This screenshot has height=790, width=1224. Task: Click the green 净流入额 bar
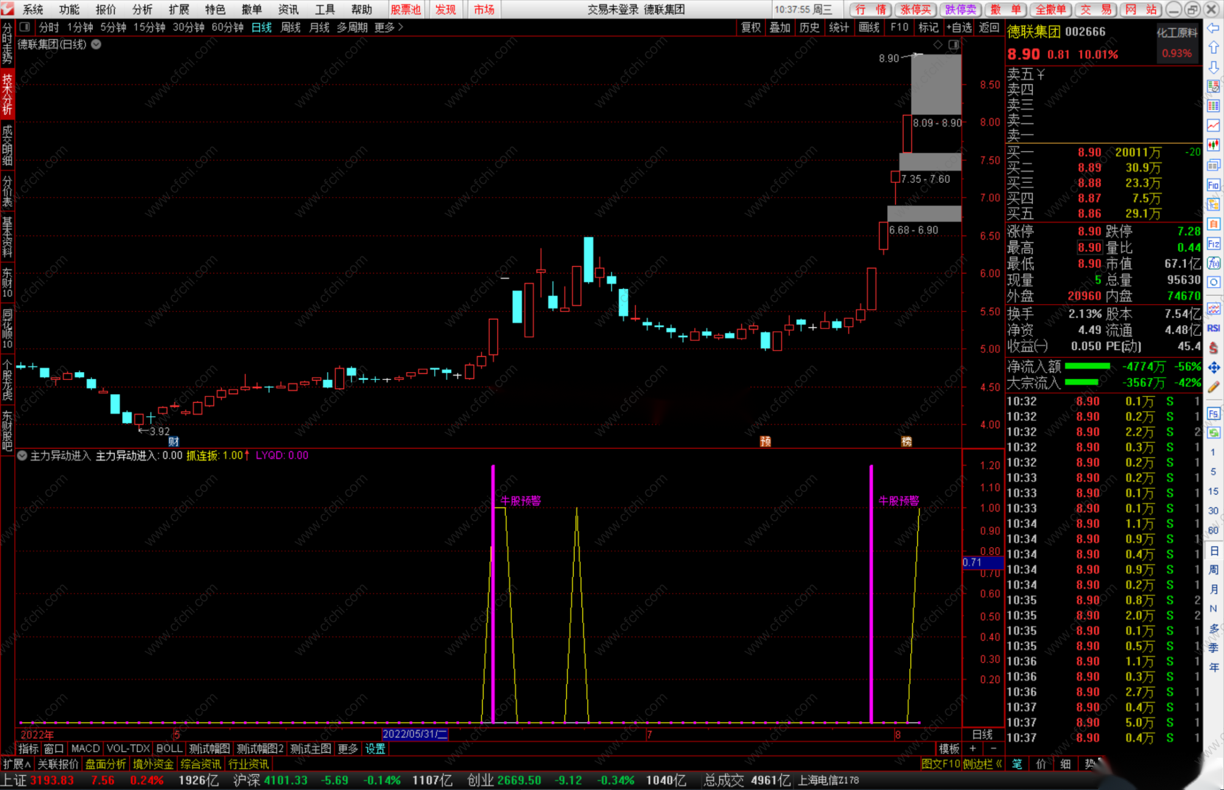coord(1088,366)
